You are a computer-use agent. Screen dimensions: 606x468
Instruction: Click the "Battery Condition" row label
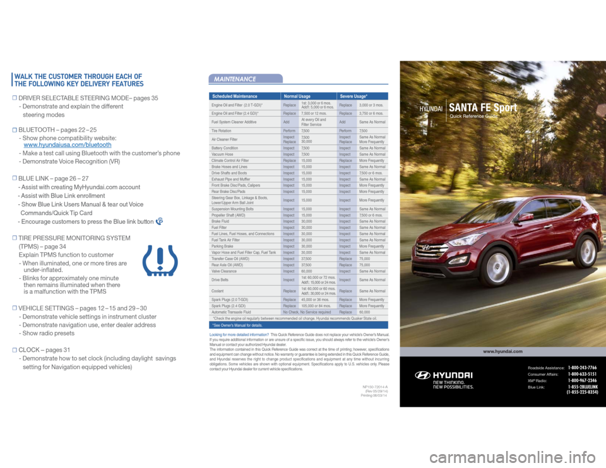pyautogui.click(x=225, y=148)
